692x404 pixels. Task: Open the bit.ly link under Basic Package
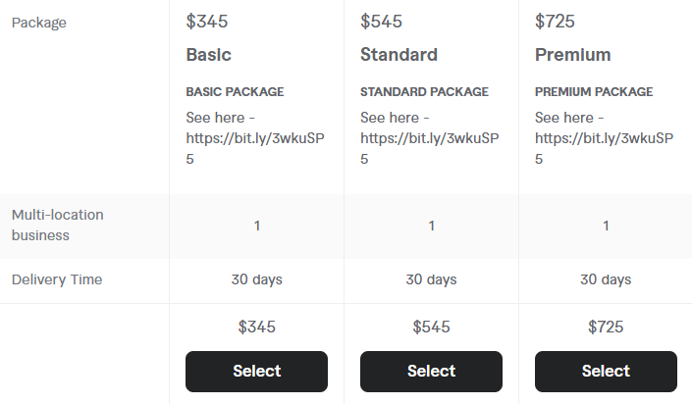[x=255, y=148]
